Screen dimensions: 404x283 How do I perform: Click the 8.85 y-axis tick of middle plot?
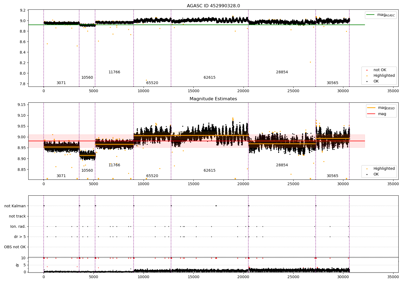[22, 170]
